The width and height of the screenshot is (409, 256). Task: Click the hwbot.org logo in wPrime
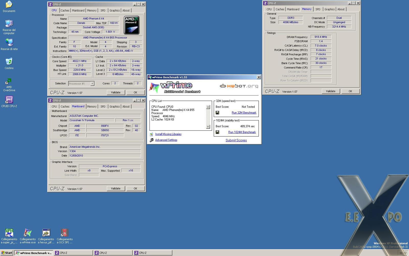239,86
